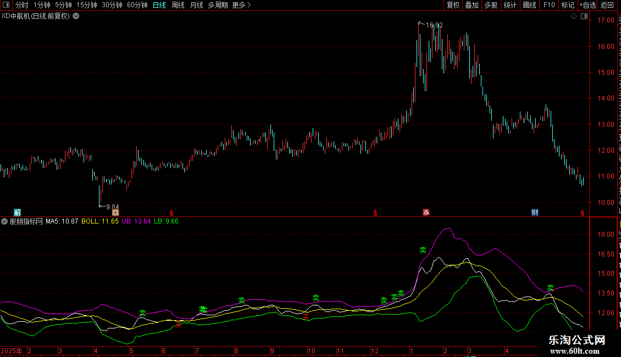The width and height of the screenshot is (621, 357).
Task: Click the green 卖 signal near April 2026
Action: point(551,288)
